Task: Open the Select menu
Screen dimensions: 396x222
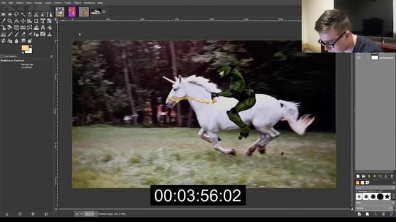Action: [19, 2]
